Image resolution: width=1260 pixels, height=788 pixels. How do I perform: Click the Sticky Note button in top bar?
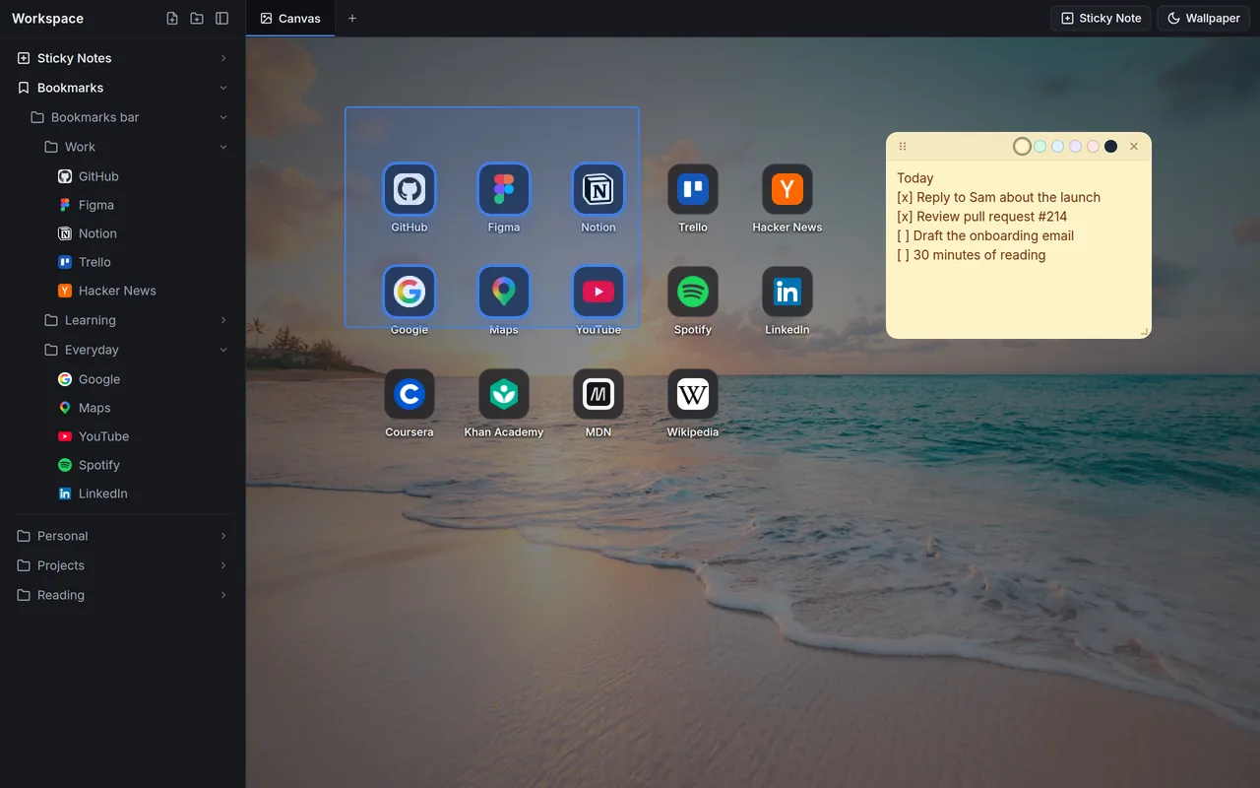(x=1101, y=19)
